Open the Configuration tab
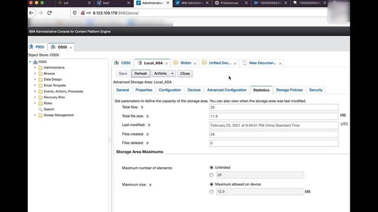 pyautogui.click(x=170, y=90)
